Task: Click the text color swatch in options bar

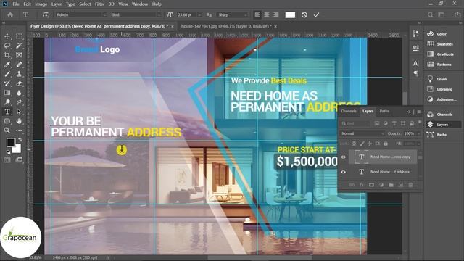Action: (290, 14)
